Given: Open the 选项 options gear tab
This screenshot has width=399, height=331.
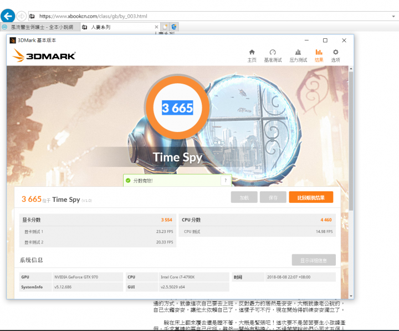Looking at the screenshot, I should [x=335, y=56].
